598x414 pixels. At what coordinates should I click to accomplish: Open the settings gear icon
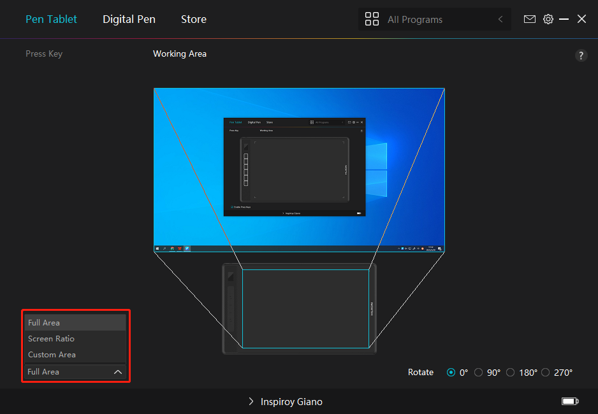(x=548, y=19)
